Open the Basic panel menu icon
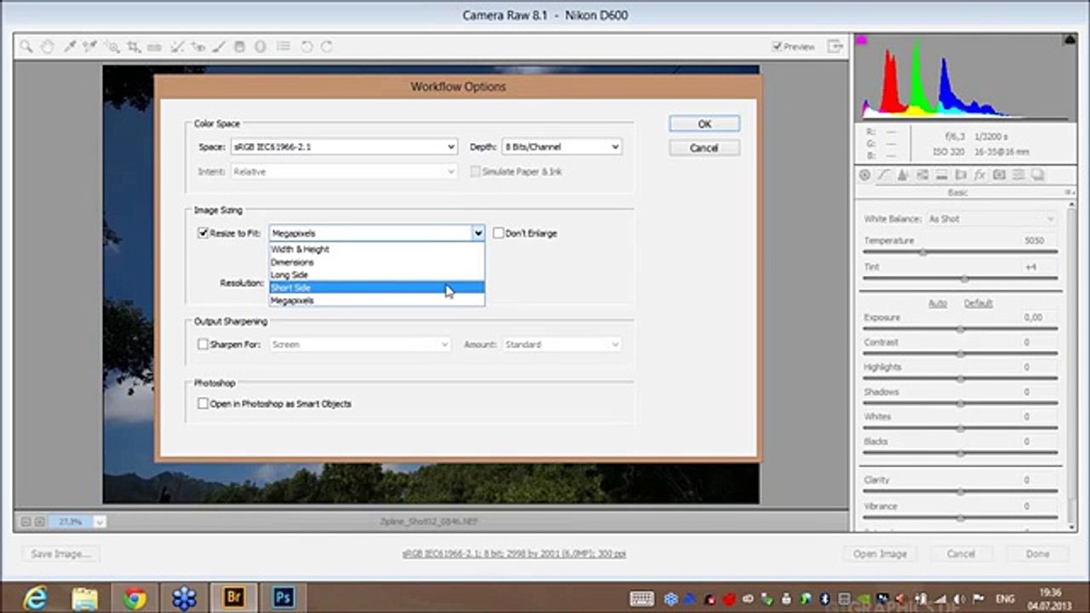Viewport: 1090px width, 613px height. 1069,193
